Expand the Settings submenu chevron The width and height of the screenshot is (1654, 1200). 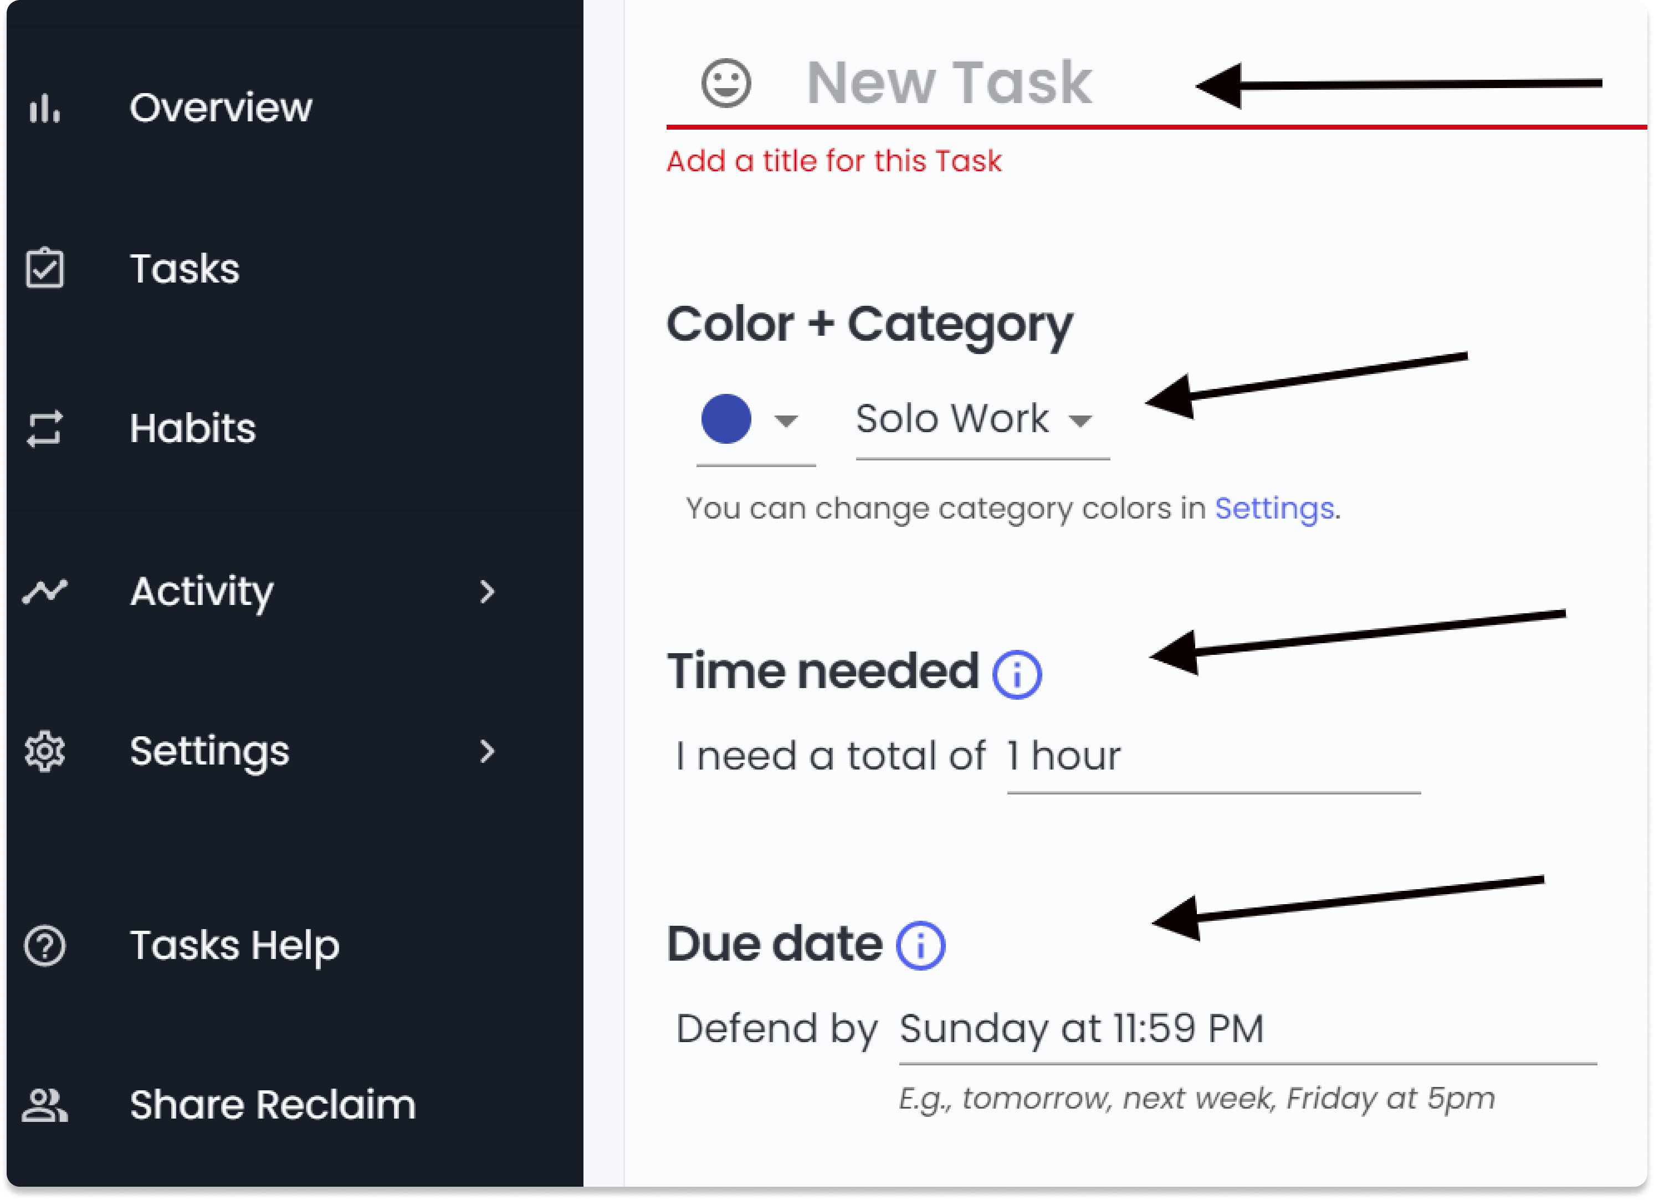(487, 752)
